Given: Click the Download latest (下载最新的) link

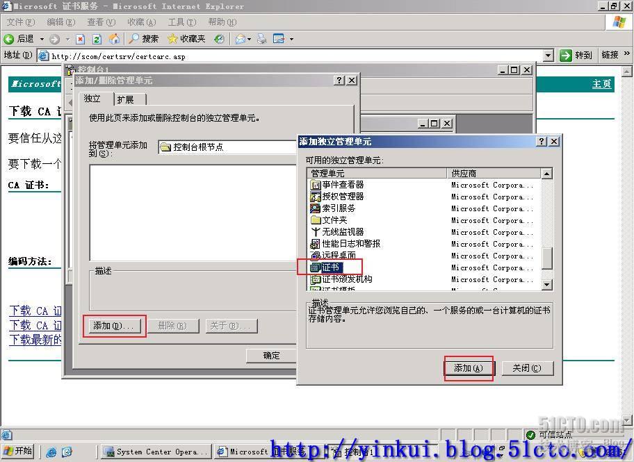Looking at the screenshot, I should [35, 340].
